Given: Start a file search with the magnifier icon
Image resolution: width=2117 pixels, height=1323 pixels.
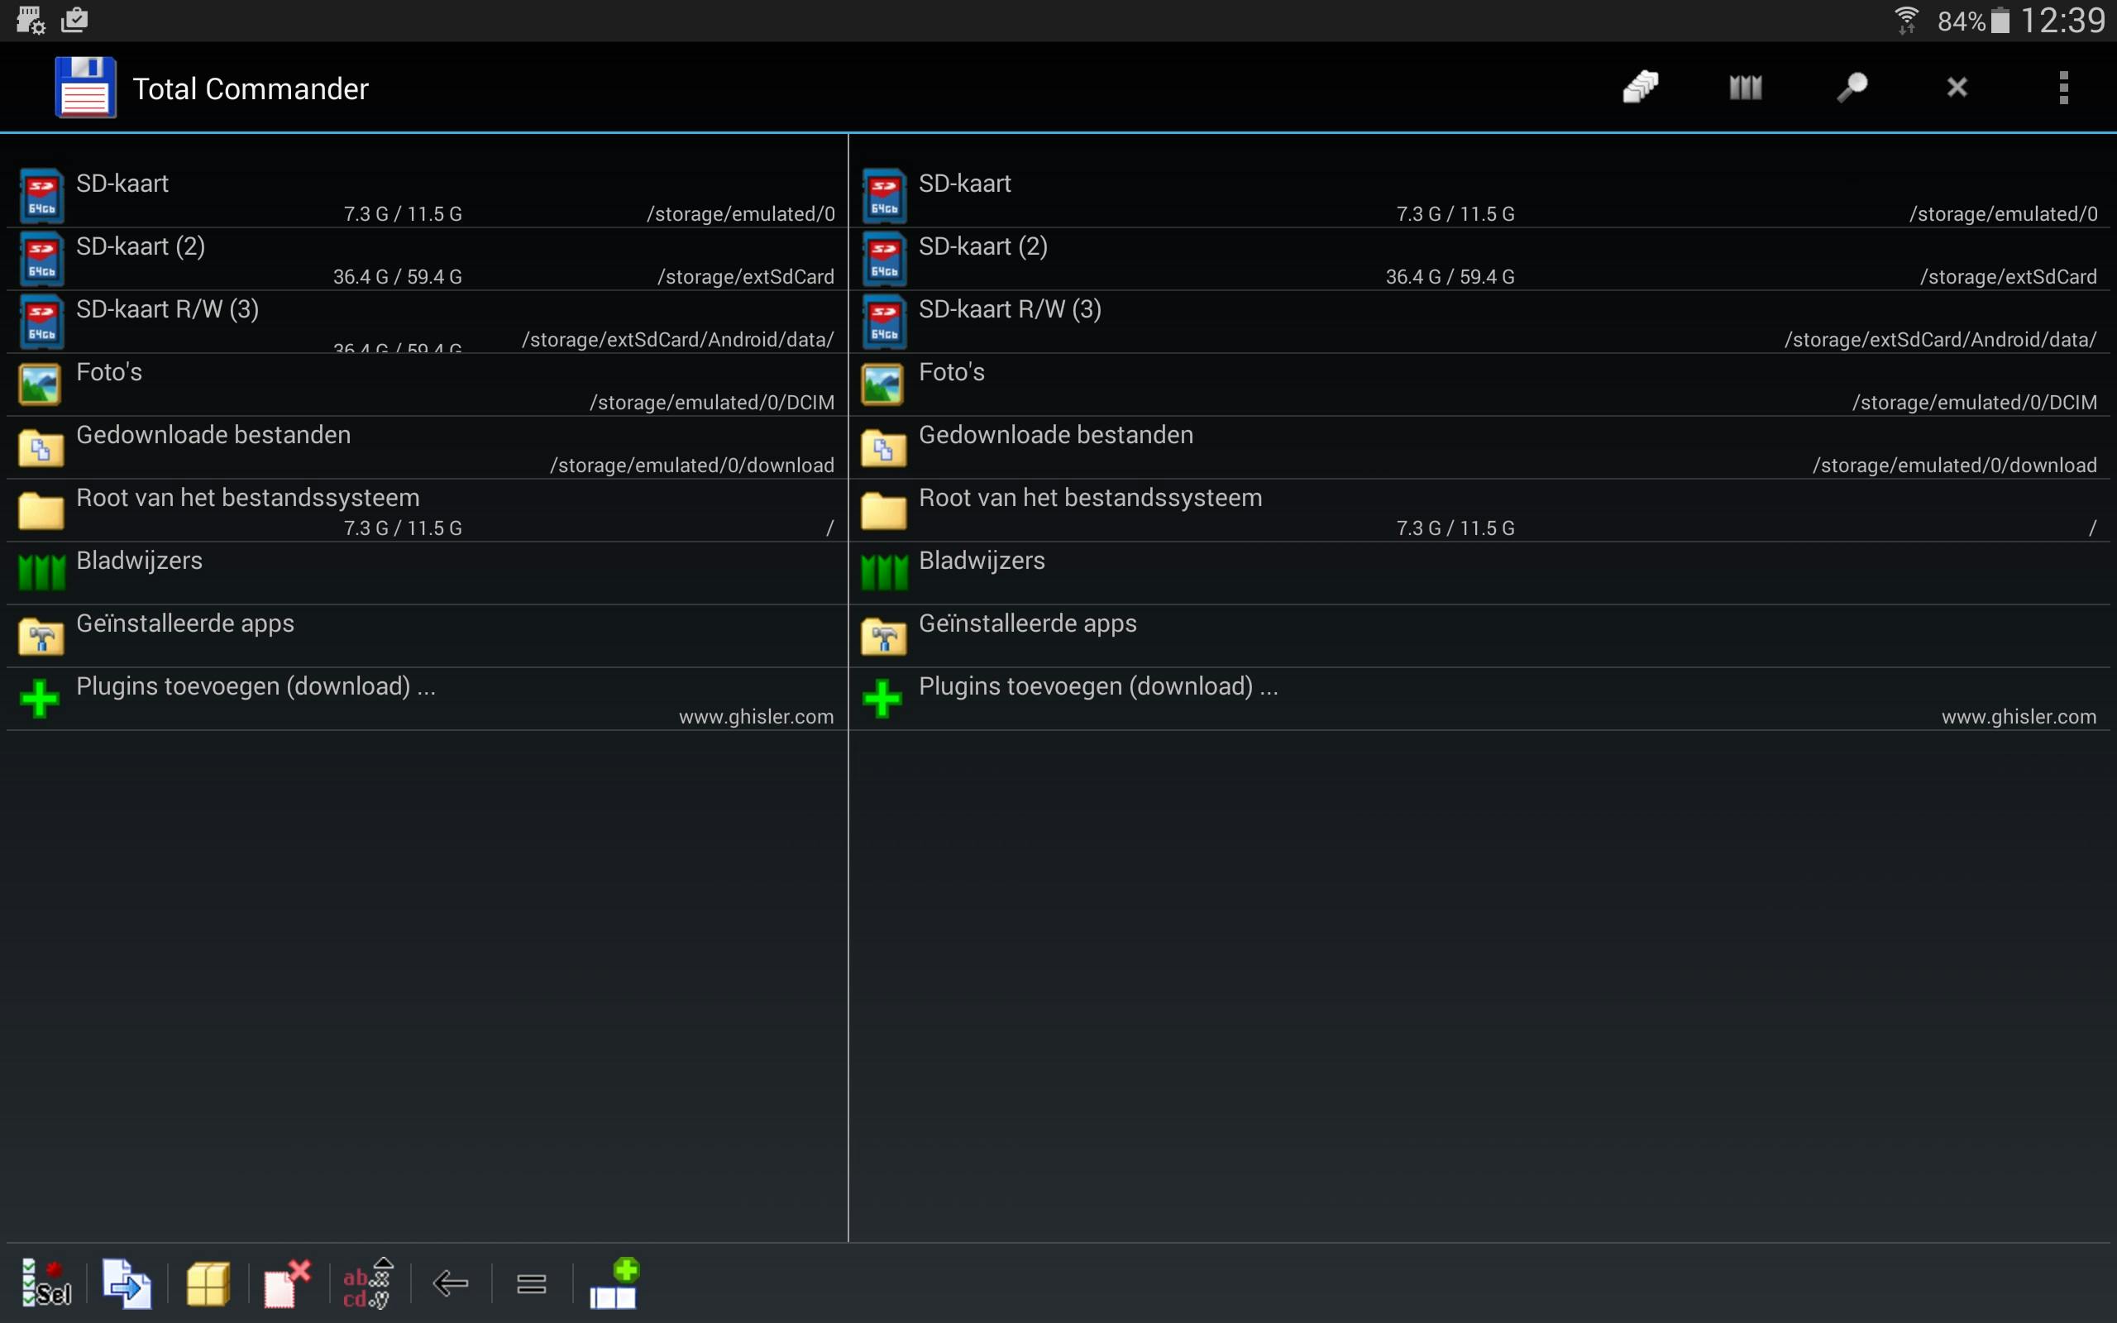Looking at the screenshot, I should 1852,88.
